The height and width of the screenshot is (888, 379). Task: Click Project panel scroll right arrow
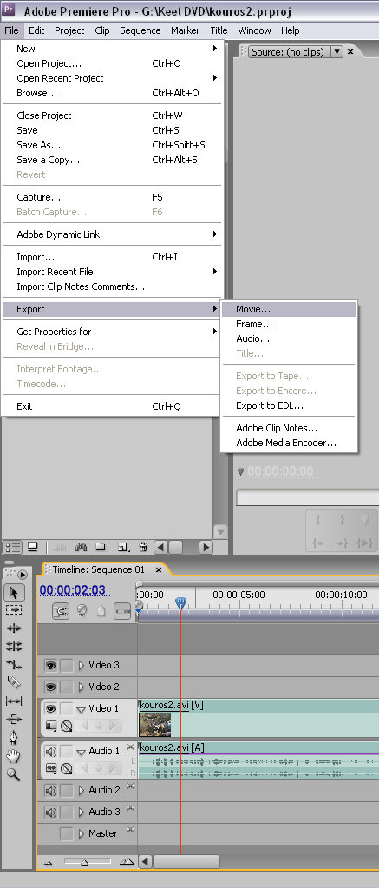coord(206,547)
